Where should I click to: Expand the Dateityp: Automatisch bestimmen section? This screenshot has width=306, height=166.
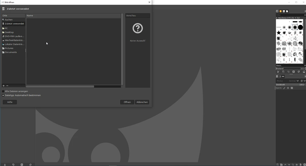pos(3,95)
